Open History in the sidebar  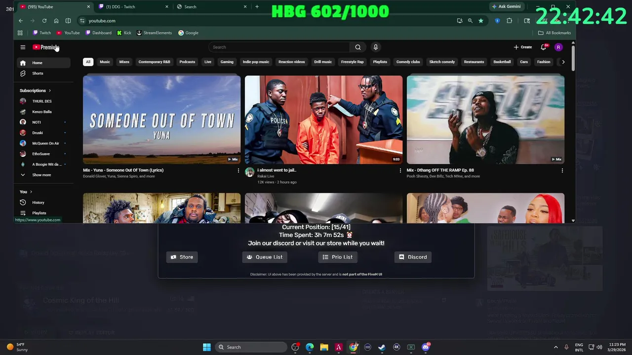click(x=38, y=203)
